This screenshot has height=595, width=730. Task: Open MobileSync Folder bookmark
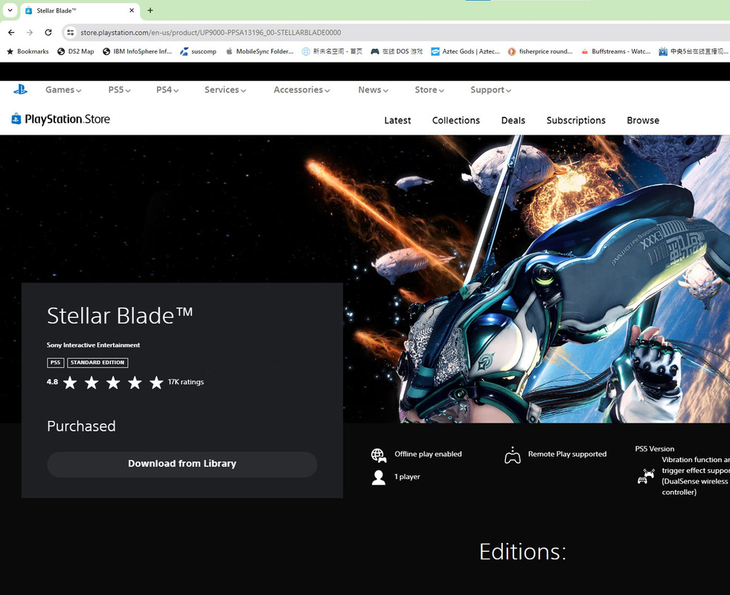tap(260, 51)
